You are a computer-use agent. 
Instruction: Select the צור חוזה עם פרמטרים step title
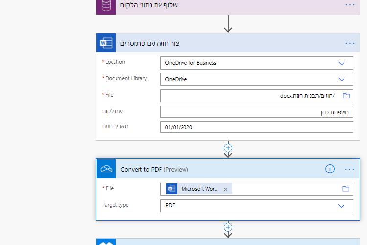150,44
